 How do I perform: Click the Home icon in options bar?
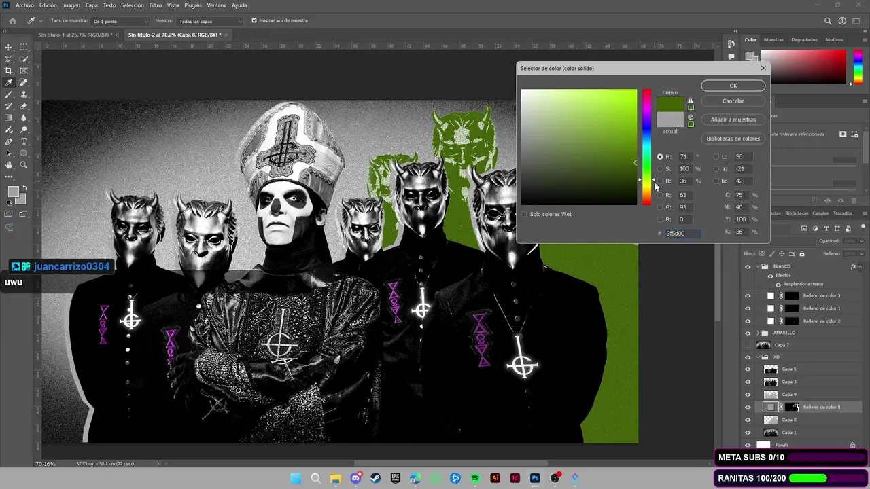(12, 20)
